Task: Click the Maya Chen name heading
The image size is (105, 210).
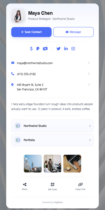Action: click(40, 13)
